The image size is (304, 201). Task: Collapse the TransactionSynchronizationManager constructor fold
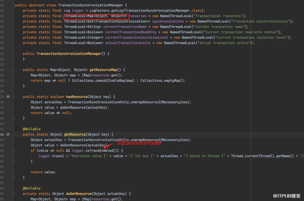coord(14,53)
